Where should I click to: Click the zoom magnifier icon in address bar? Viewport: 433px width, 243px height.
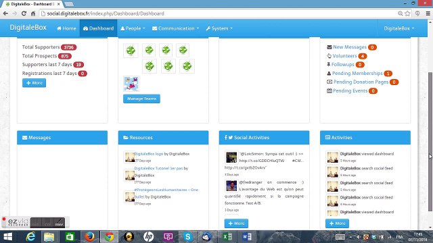400,13
